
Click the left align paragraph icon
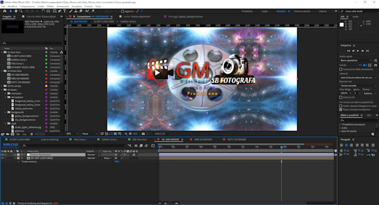pos(342,145)
